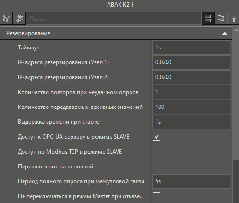This screenshot has height=203, width=239.
Task: Select the Переключение на основной label
Action: point(55,167)
